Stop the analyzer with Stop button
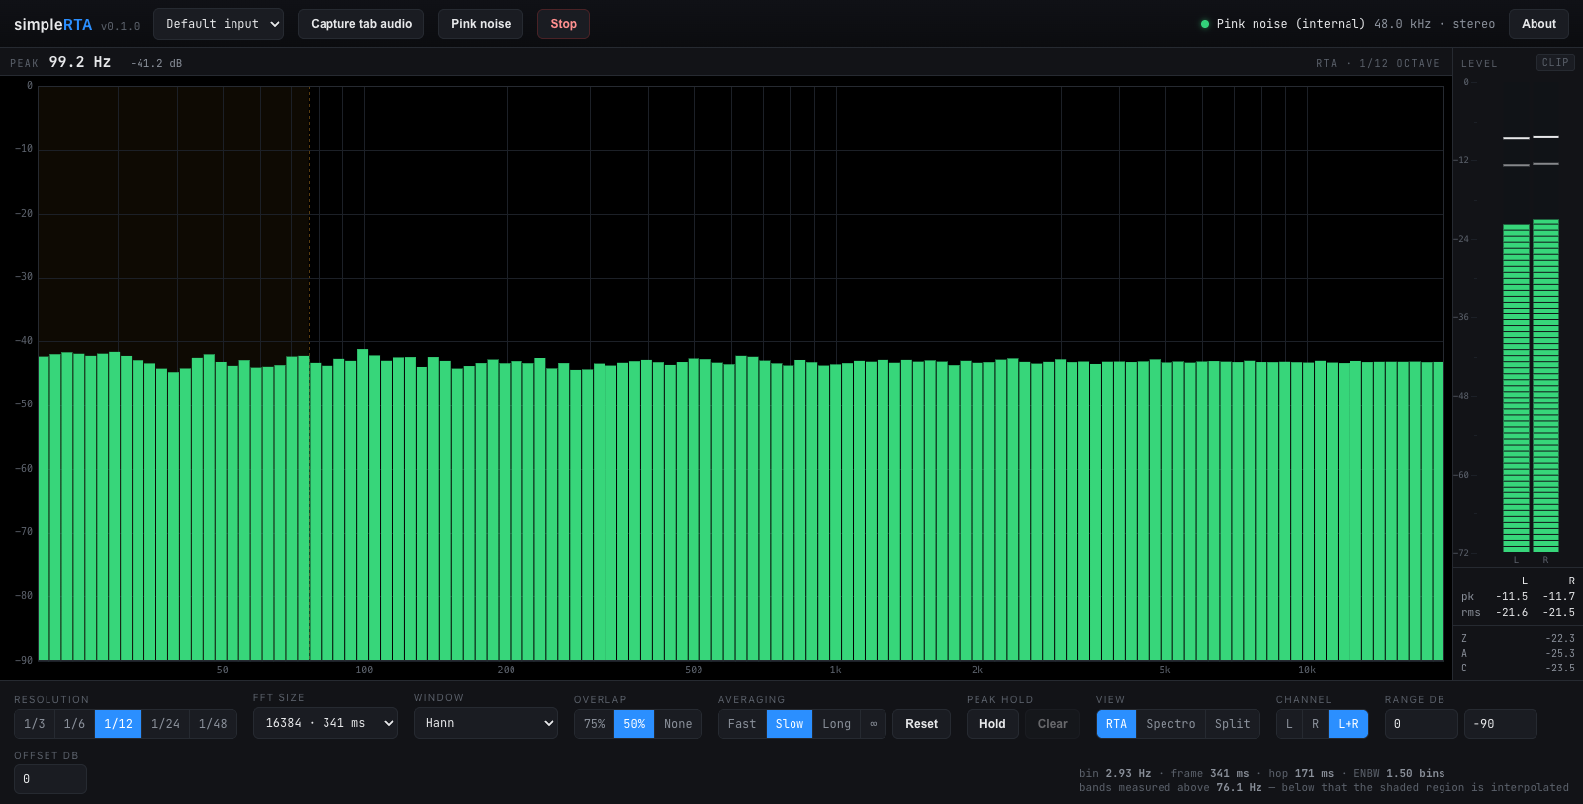Image resolution: width=1583 pixels, height=804 pixels. [x=563, y=24]
